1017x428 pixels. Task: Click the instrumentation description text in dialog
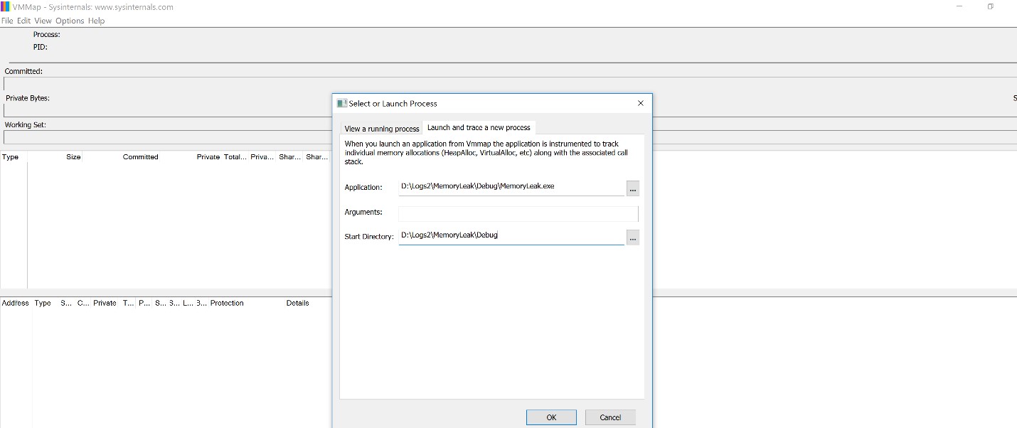[x=486, y=152]
